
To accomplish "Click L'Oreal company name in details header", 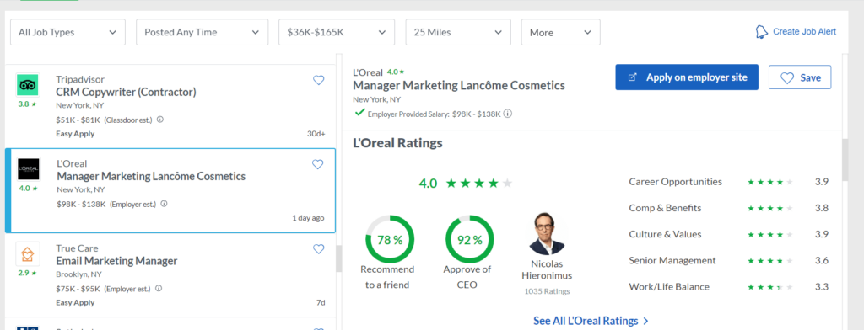I will point(368,72).
